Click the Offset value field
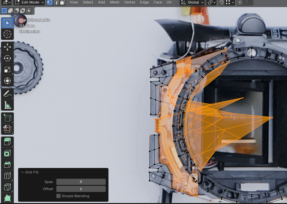 (81, 189)
